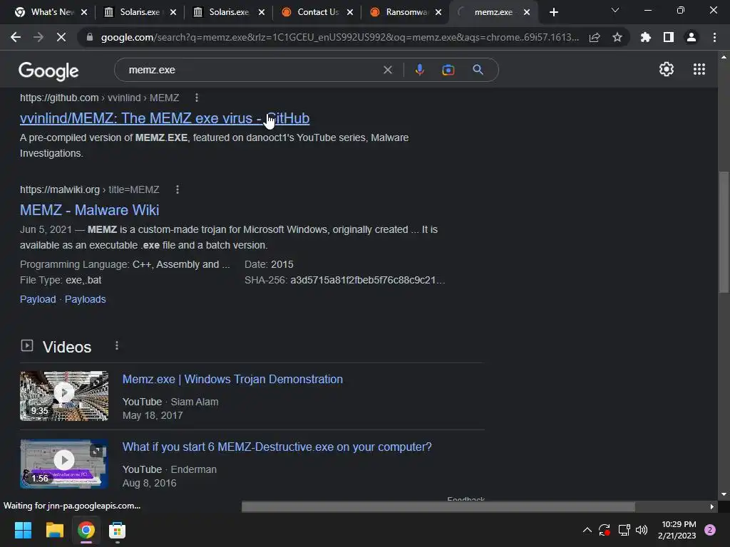The height and width of the screenshot is (547, 730).
Task: Open clock showing 10:29 PM
Action: pos(677,530)
